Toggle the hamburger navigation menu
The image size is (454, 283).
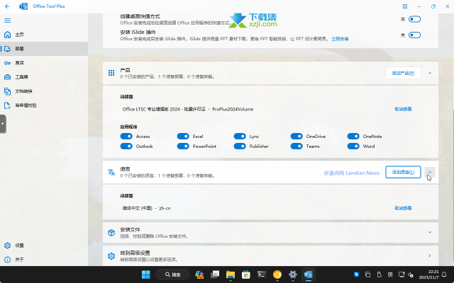tap(7, 21)
